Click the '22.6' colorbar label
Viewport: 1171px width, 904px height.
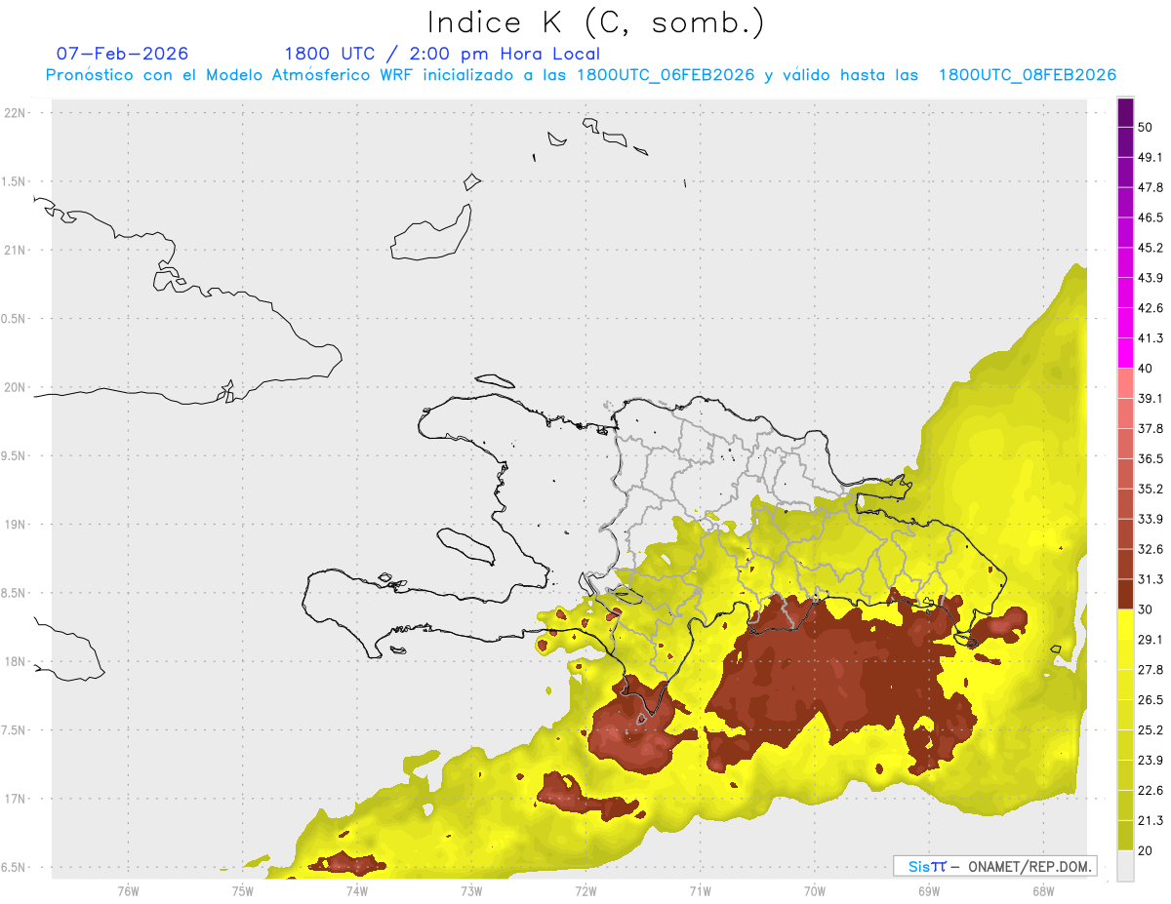(1151, 791)
